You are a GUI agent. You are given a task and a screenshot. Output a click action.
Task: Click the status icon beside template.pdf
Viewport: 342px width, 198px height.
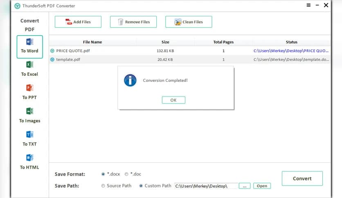click(x=52, y=60)
